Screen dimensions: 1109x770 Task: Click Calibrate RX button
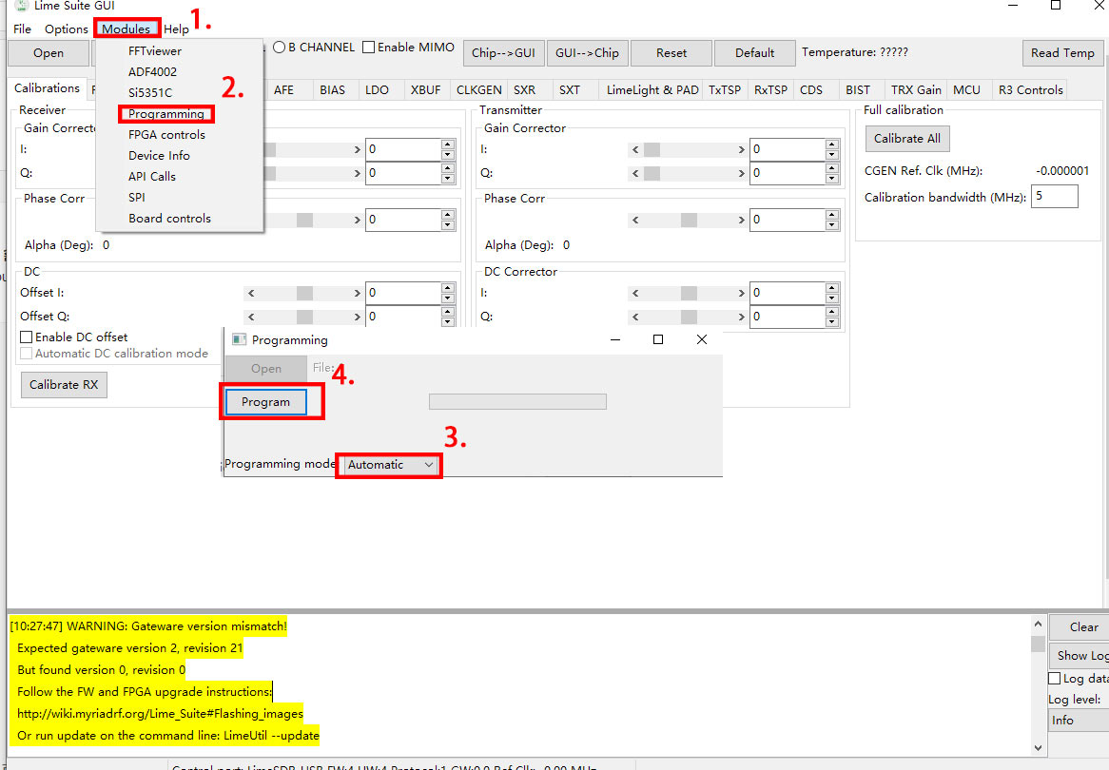point(64,385)
